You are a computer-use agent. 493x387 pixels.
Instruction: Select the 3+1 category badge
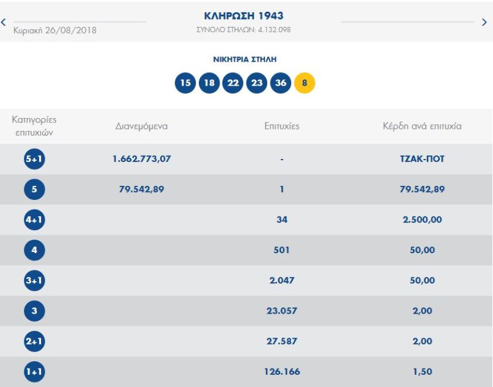pyautogui.click(x=34, y=281)
